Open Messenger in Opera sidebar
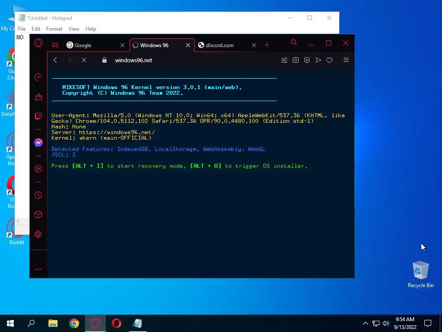 coord(38,143)
